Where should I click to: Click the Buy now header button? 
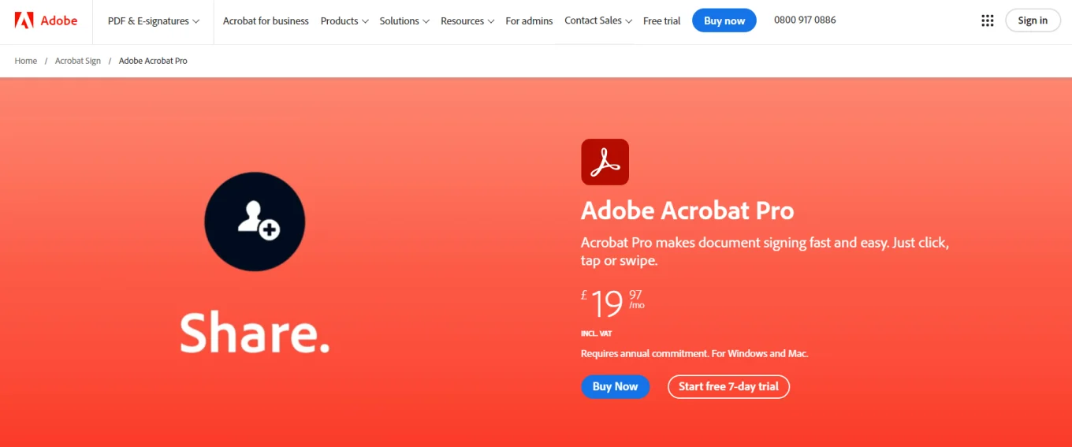pos(724,20)
